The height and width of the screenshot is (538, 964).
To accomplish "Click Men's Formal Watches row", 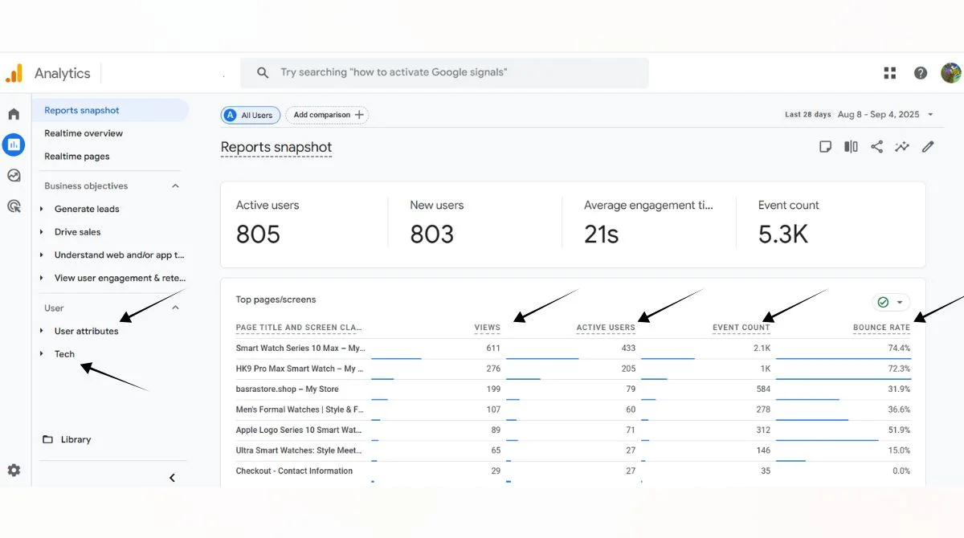I will coord(573,410).
